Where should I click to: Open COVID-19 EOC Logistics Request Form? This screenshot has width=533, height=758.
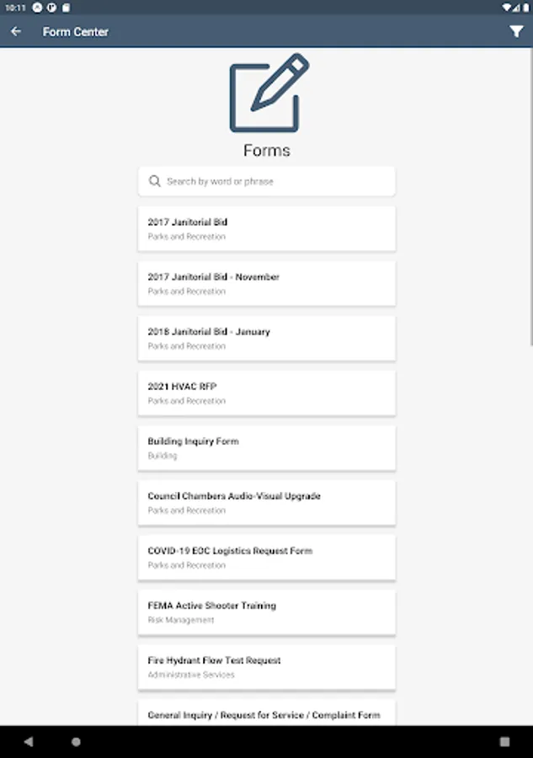point(266,557)
